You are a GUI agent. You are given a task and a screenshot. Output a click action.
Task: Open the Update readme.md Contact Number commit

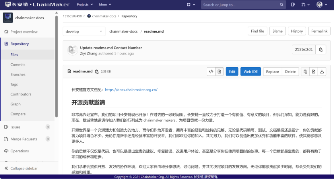click(111, 48)
